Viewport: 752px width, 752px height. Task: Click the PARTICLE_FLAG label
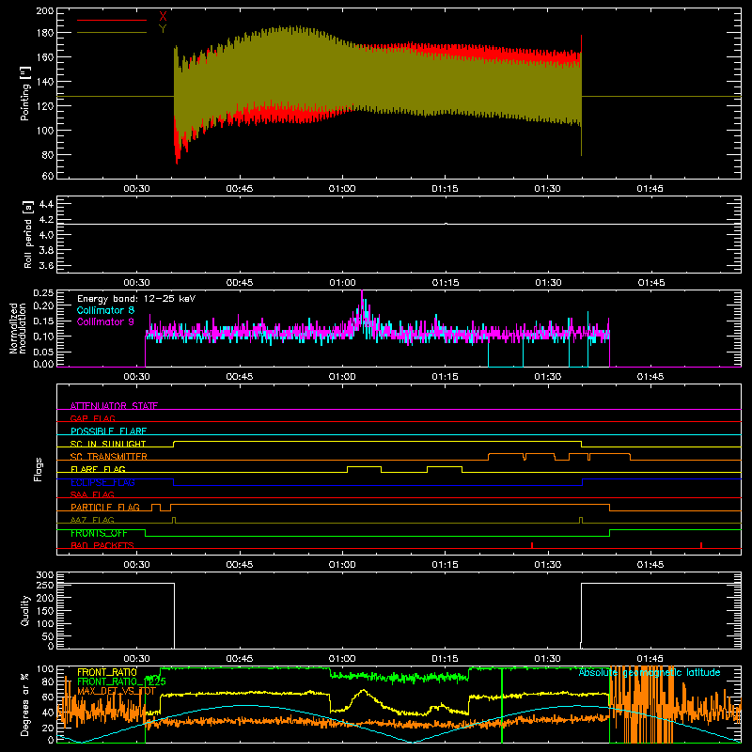tap(105, 508)
